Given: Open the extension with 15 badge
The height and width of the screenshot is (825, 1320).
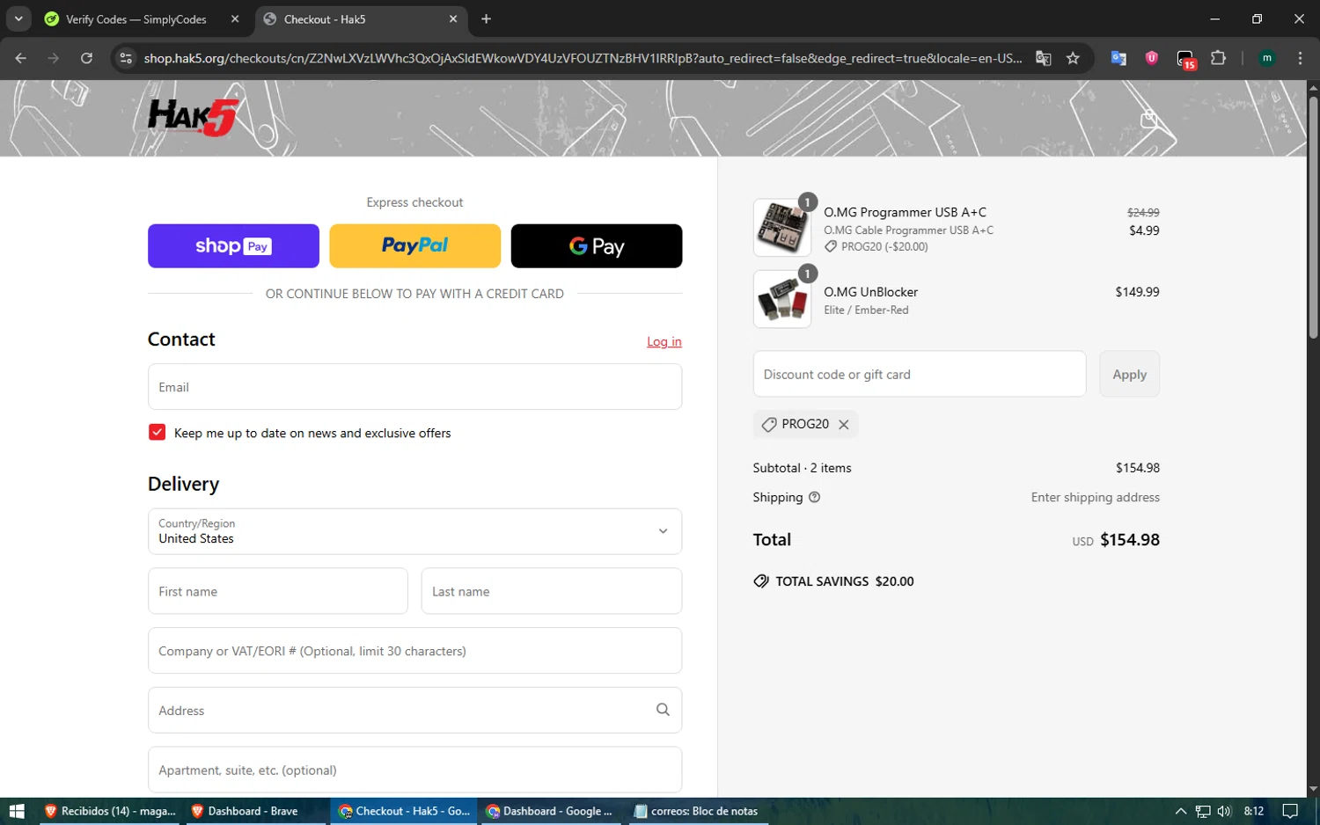Looking at the screenshot, I should coord(1185,59).
